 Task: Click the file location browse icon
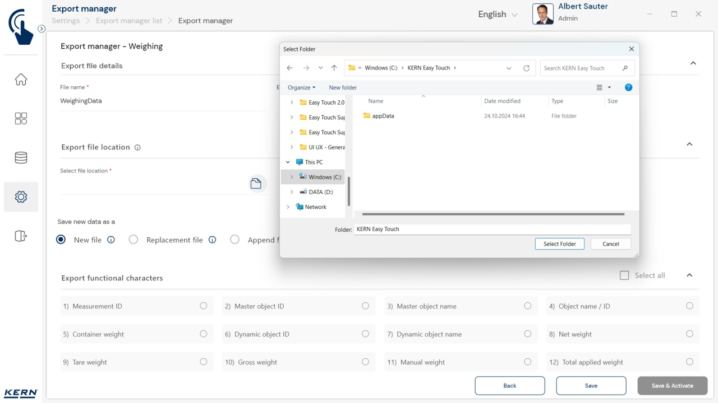point(256,184)
